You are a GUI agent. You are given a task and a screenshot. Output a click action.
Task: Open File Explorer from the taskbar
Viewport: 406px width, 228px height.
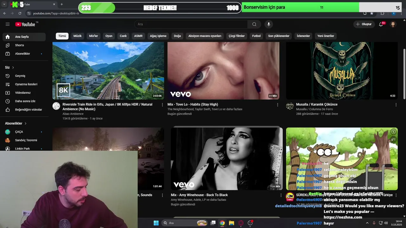tap(232, 223)
